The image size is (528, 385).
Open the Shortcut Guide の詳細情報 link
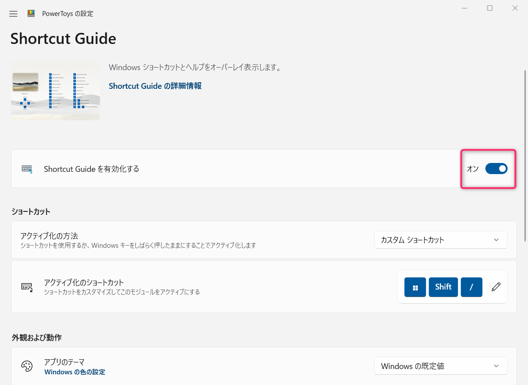pyautogui.click(x=155, y=86)
